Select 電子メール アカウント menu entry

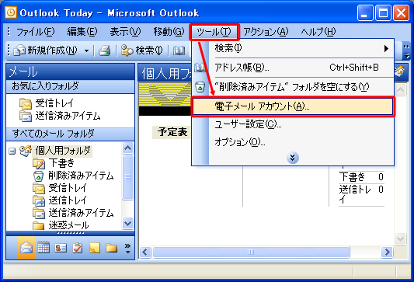(293, 106)
